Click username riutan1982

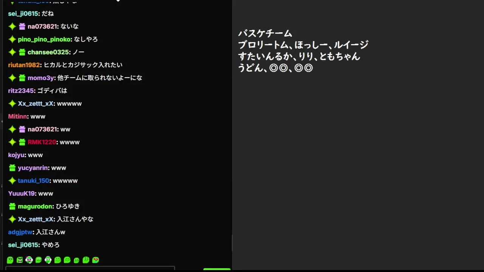point(24,65)
